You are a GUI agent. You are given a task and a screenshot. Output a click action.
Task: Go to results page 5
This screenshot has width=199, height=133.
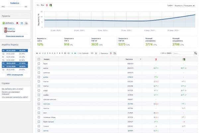52,53
